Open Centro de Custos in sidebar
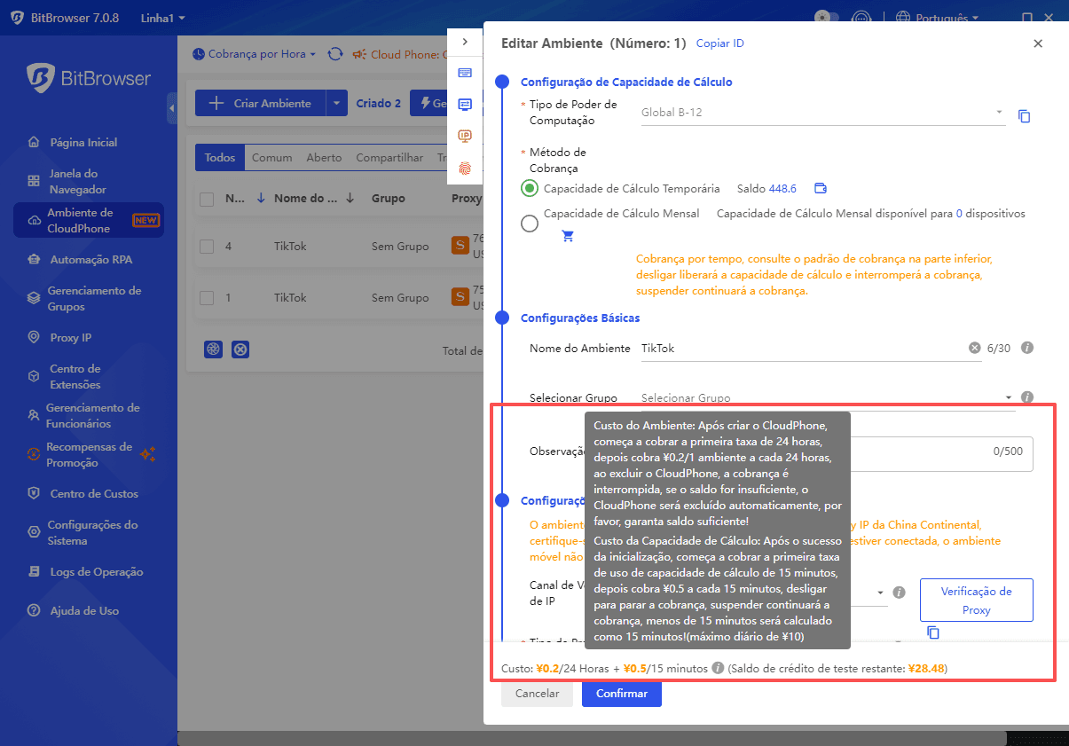The width and height of the screenshot is (1069, 746). [x=93, y=494]
